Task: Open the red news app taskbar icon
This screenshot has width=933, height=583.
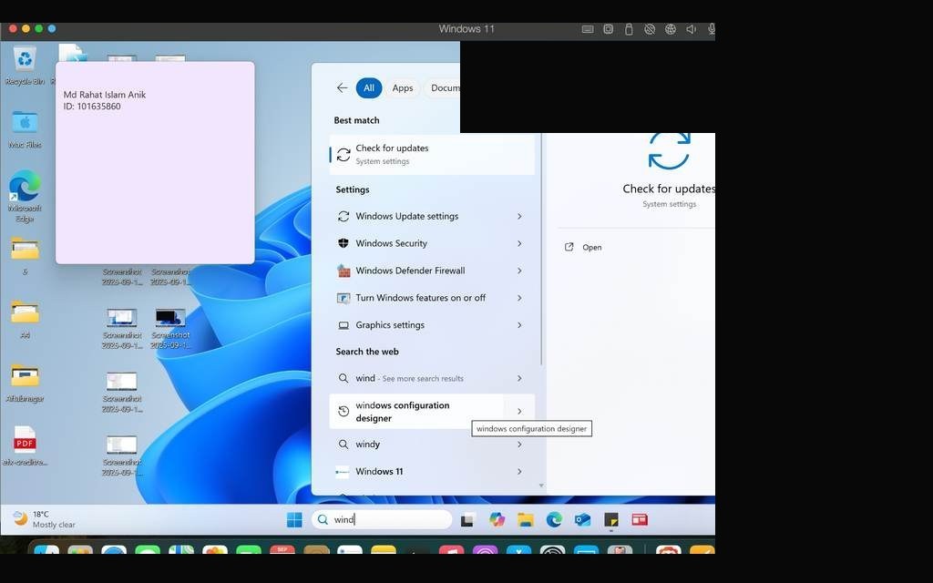Action: tap(640, 520)
